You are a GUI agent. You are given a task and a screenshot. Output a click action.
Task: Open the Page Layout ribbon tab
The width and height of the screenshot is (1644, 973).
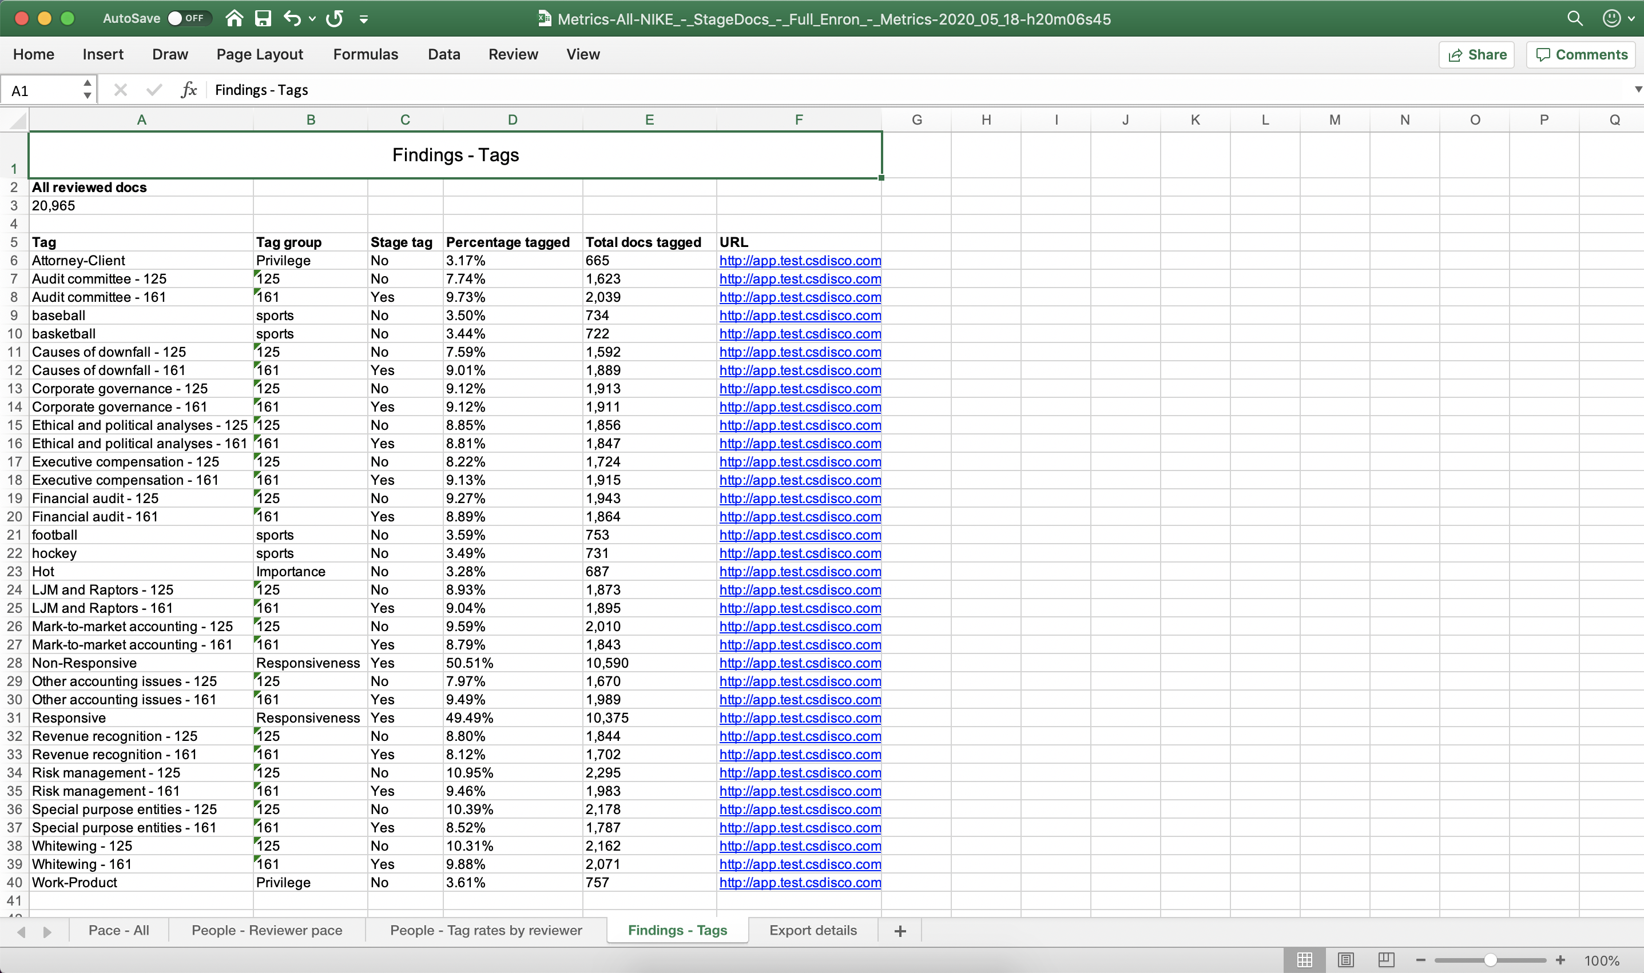coord(260,54)
